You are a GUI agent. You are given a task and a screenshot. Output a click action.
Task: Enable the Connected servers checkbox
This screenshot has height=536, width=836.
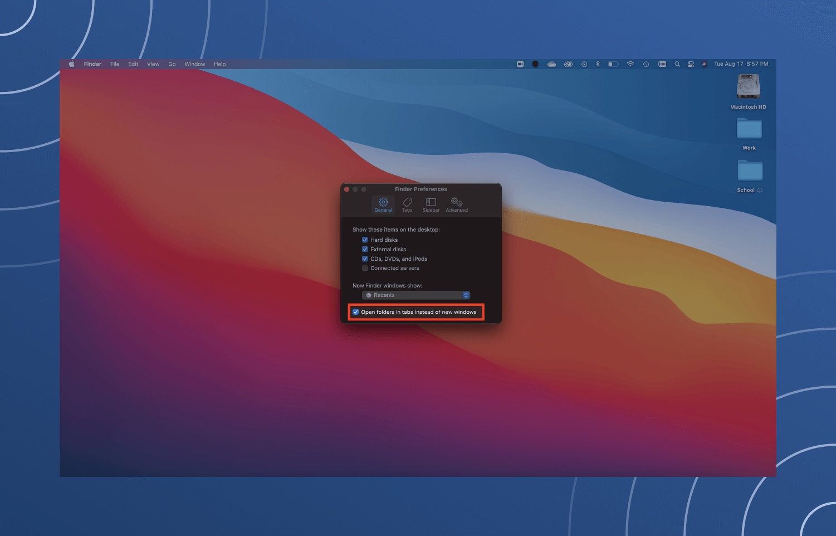point(365,268)
